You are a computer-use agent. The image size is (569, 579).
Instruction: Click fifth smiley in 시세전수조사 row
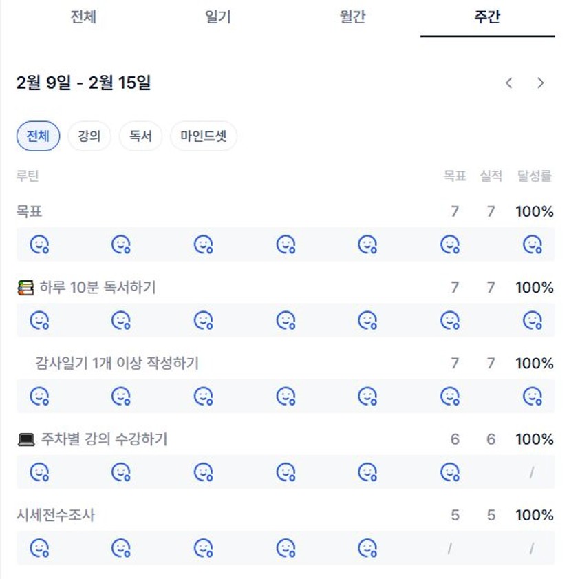point(368,548)
